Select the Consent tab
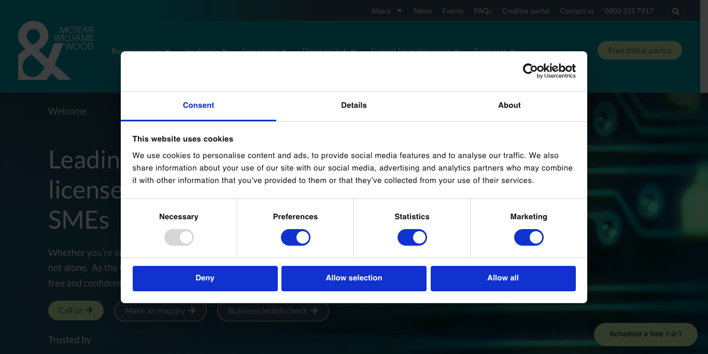 tap(199, 105)
